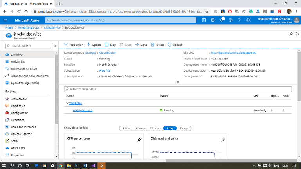Open Properties in sidebar
The width and height of the screenshot is (301, 169).
click(x=17, y=155)
